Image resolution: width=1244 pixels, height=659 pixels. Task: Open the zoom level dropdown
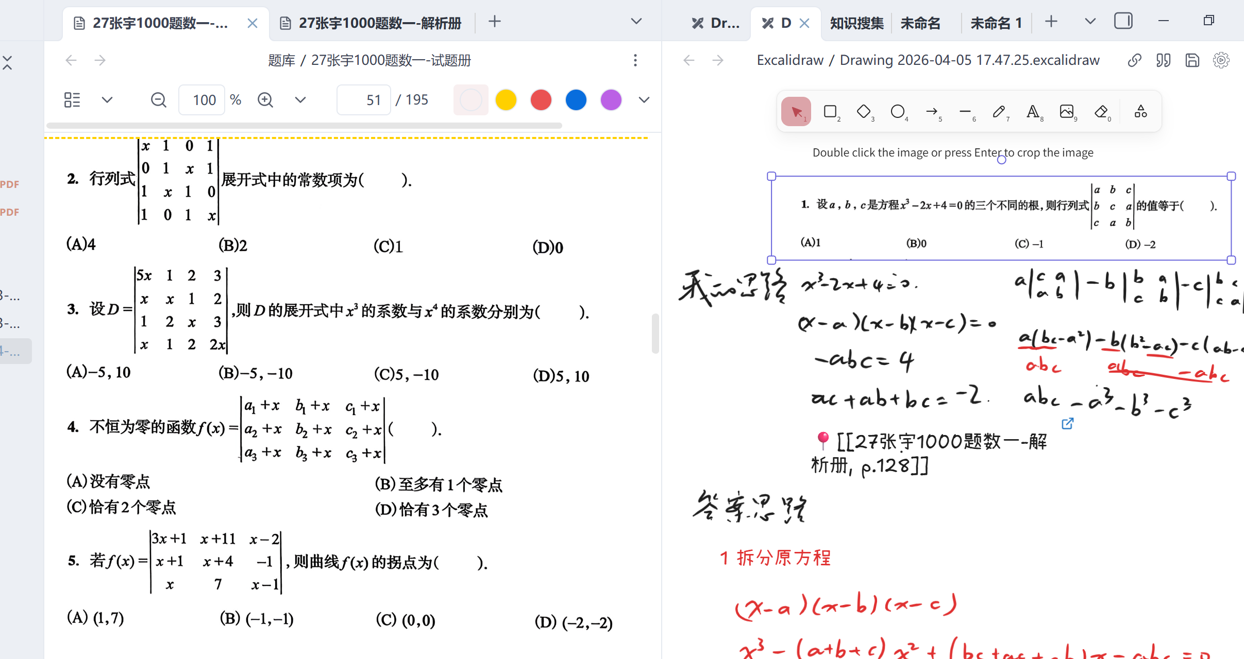[x=300, y=100]
